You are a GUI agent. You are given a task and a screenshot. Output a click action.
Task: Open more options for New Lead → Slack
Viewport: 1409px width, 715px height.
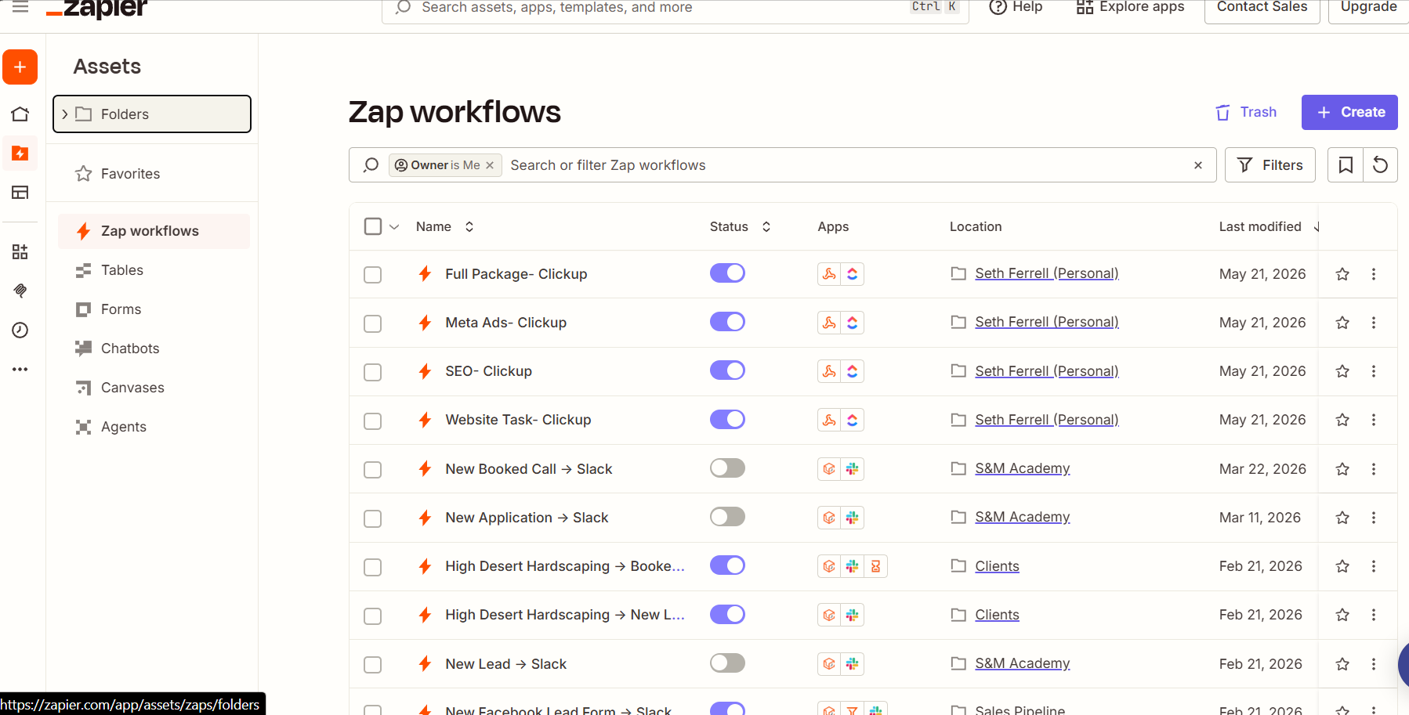(x=1374, y=664)
